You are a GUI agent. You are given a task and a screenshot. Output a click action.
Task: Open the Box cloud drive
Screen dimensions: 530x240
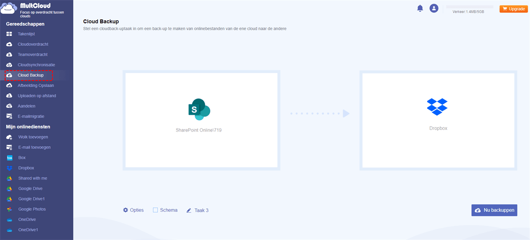point(22,158)
